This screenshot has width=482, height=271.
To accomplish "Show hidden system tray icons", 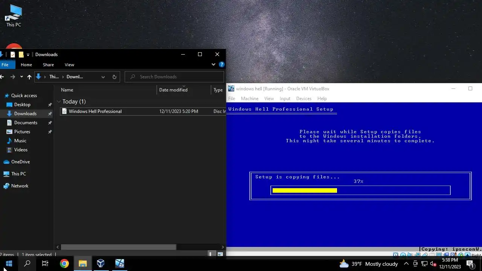I will (x=406, y=264).
